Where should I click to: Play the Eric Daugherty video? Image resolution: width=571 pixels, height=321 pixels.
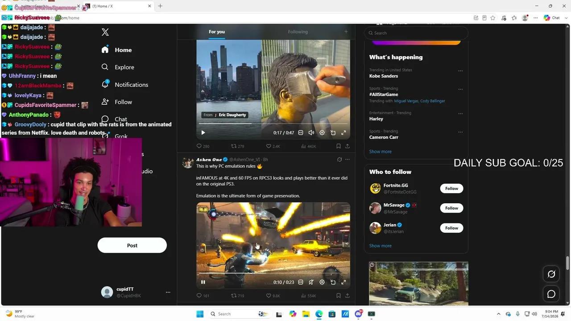[x=203, y=132]
